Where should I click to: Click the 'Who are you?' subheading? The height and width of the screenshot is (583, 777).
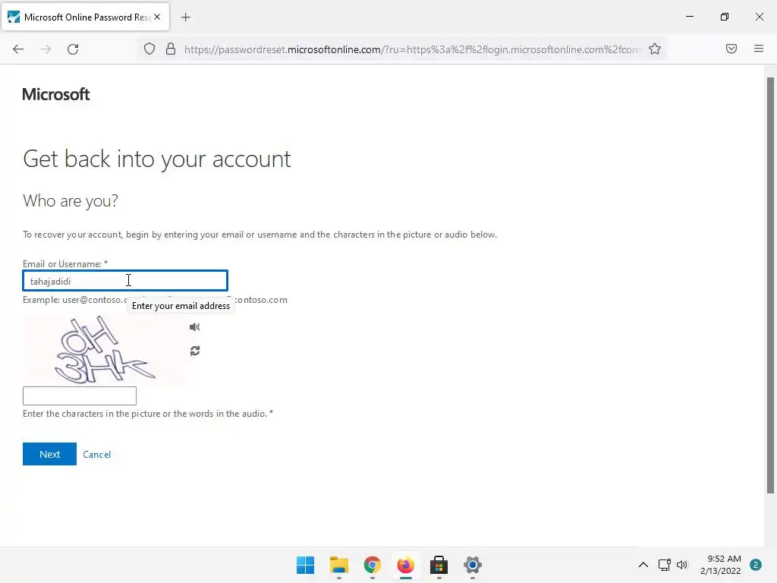[x=71, y=200]
